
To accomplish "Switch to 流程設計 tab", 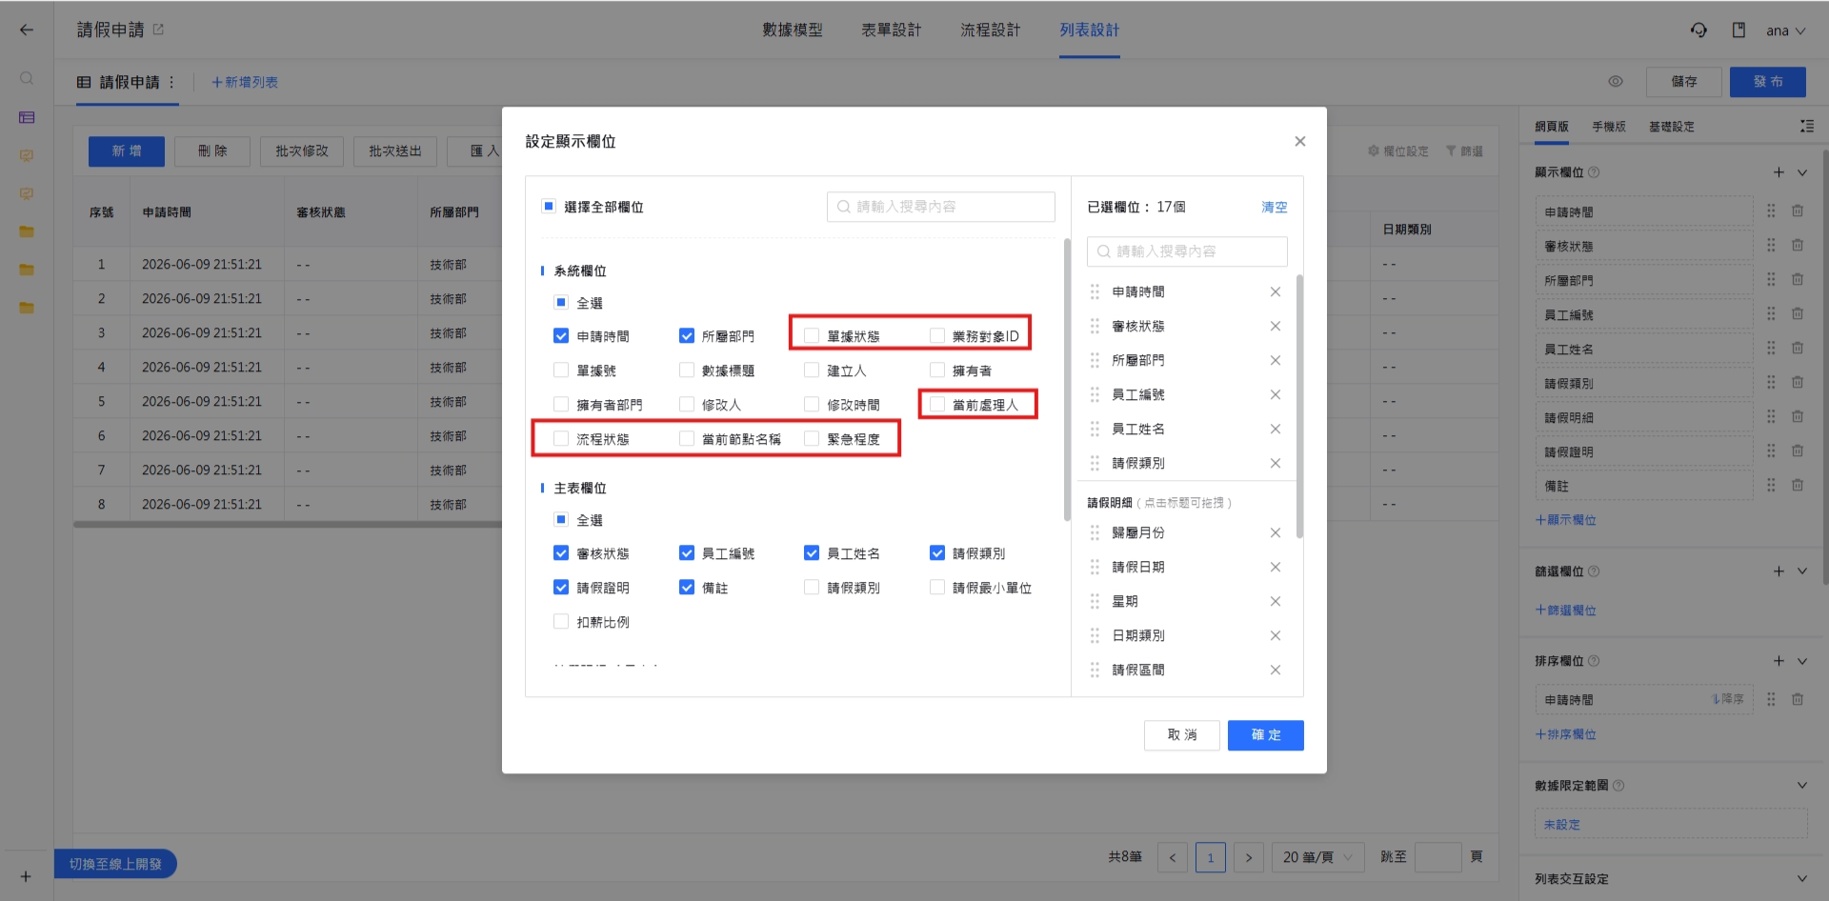I will (991, 30).
